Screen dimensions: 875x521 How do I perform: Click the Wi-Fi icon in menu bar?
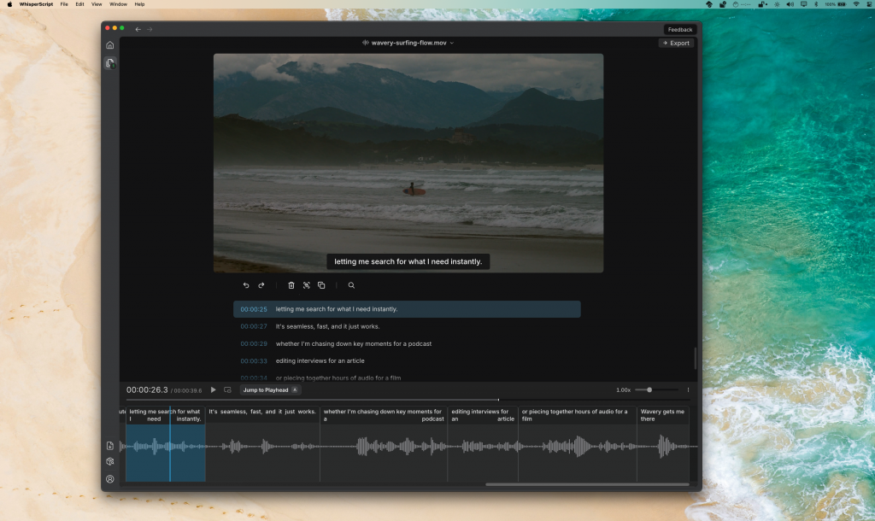coord(856,4)
